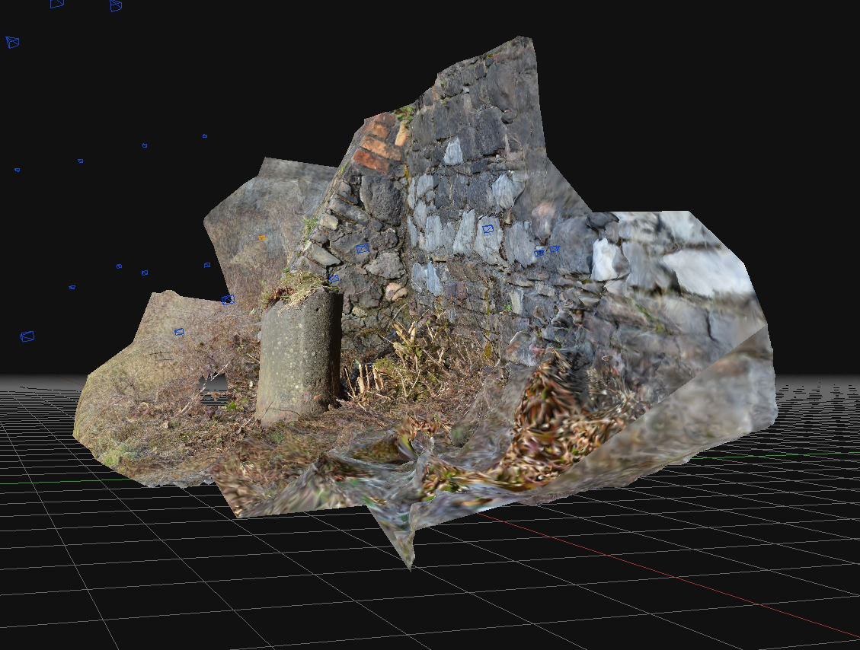
Task: Select the concrete pillar in the scene
Action: [297, 358]
